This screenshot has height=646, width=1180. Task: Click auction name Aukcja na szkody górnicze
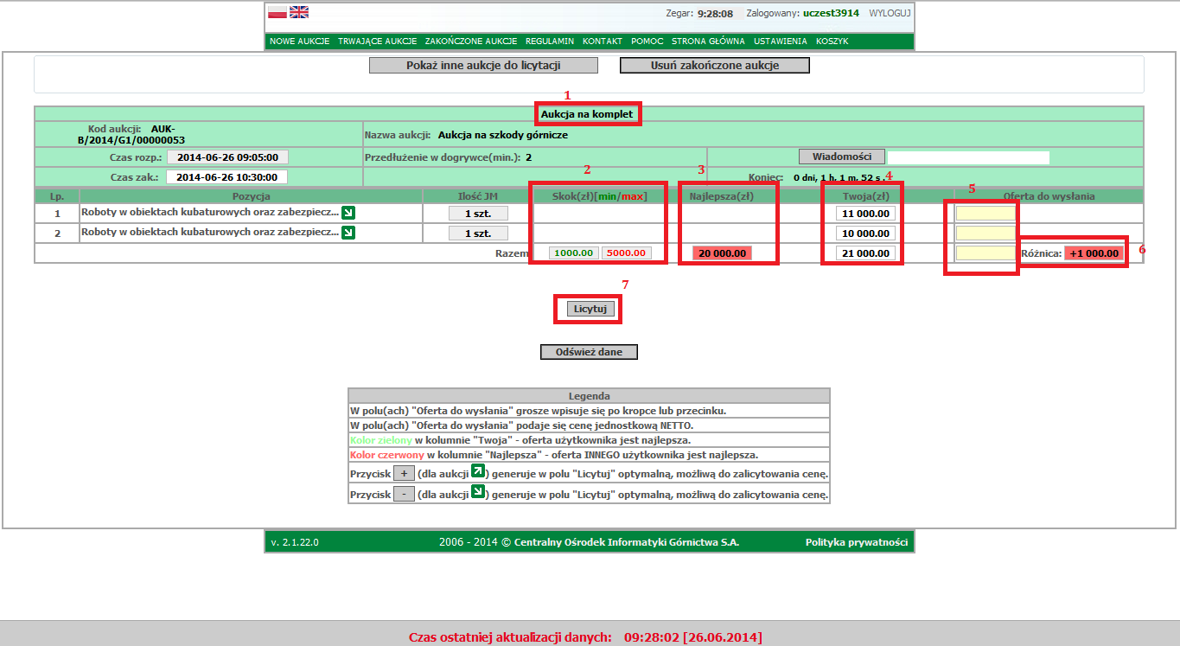[x=503, y=135]
